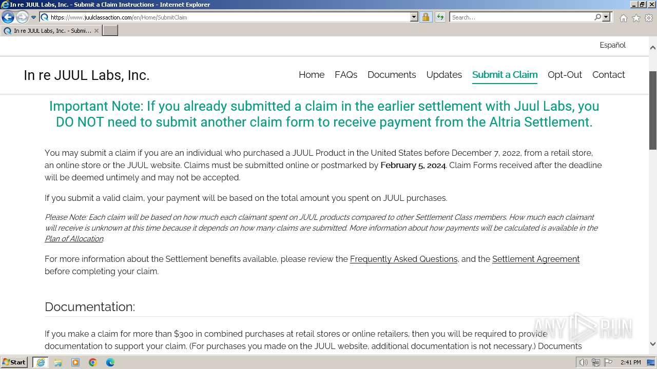The image size is (657, 369).
Task: Click the Internet Explorer title bar icon
Action: (5, 5)
